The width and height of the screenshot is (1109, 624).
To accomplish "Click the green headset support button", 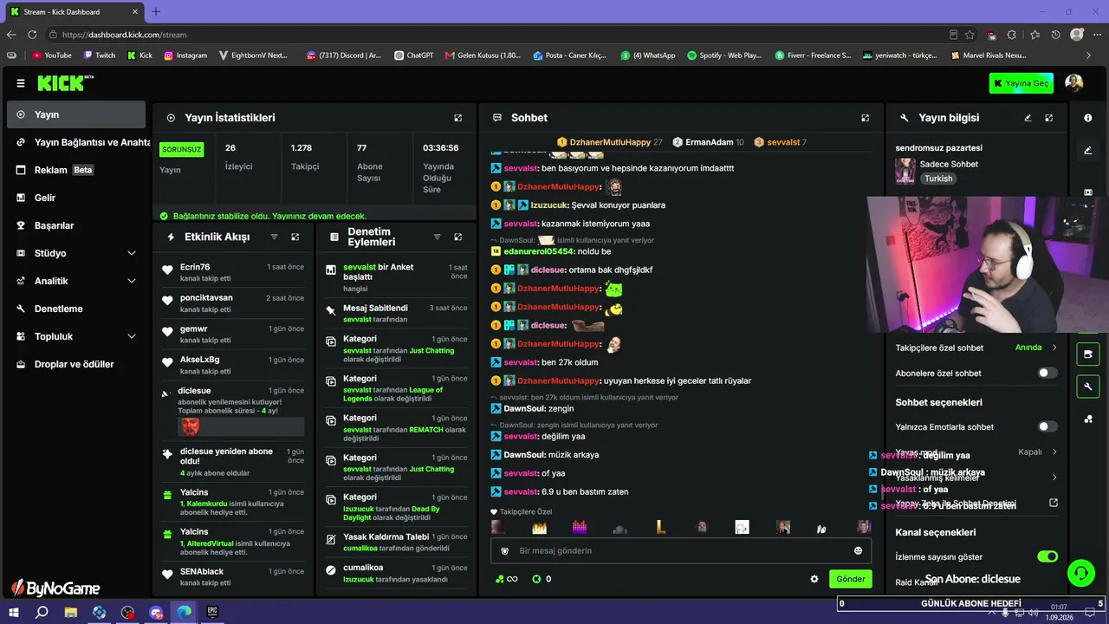I will pos(1080,572).
